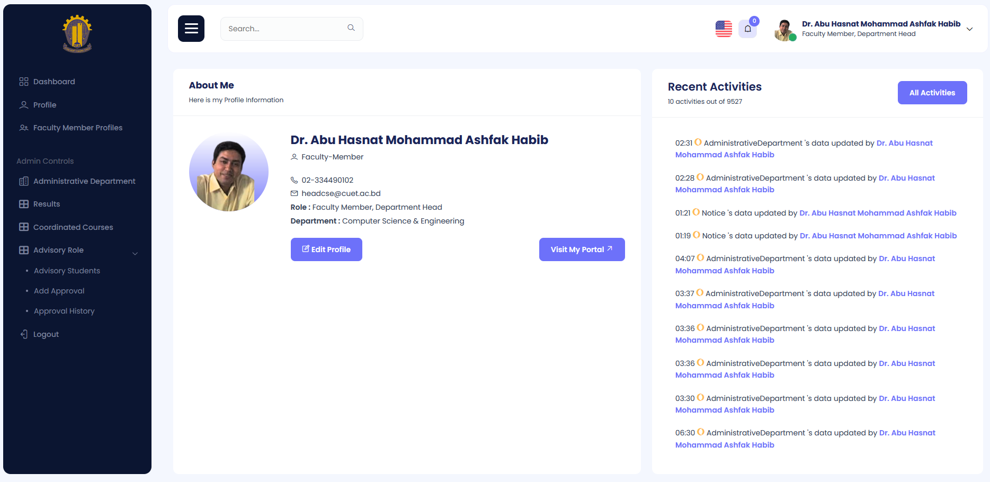This screenshot has width=990, height=482.
Task: Click the search magnifier icon
Action: point(351,28)
